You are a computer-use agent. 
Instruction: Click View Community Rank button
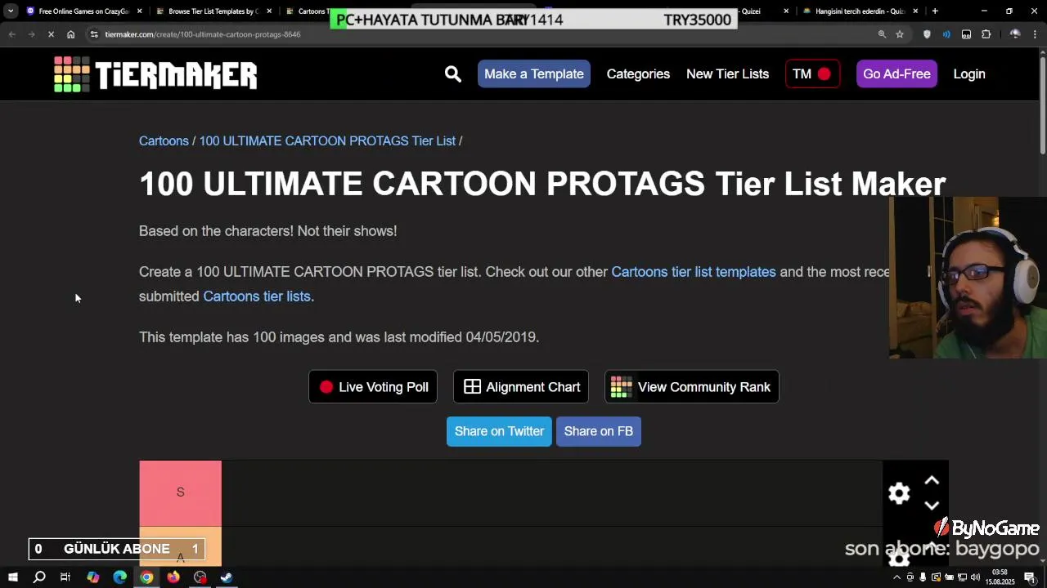click(x=692, y=387)
